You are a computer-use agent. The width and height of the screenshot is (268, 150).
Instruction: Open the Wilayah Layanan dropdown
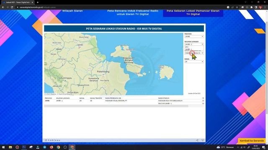[x=194, y=44]
